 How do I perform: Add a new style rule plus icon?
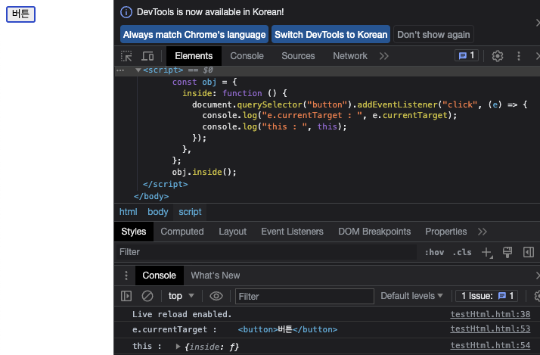486,252
